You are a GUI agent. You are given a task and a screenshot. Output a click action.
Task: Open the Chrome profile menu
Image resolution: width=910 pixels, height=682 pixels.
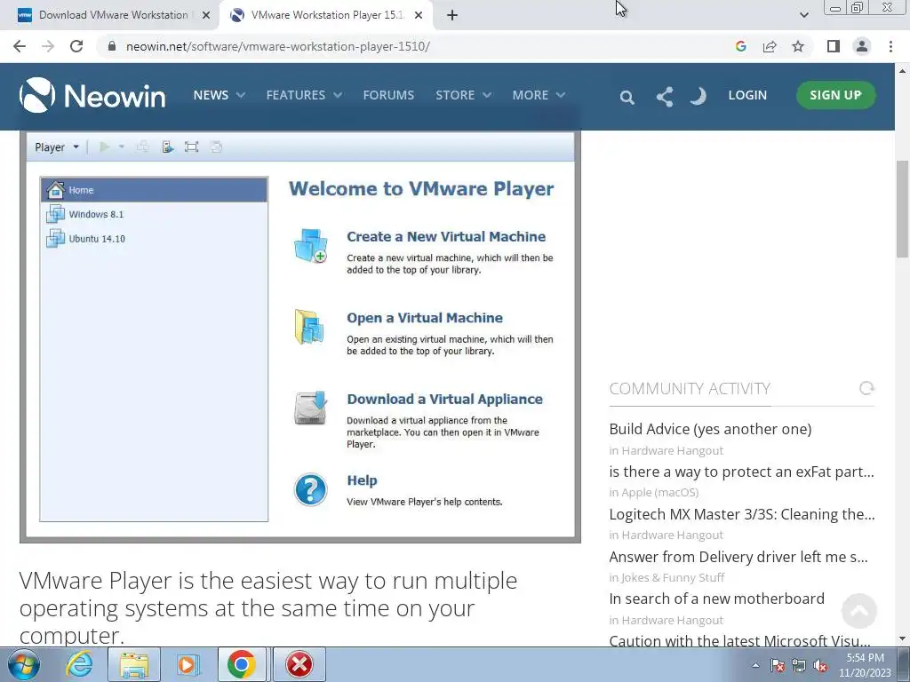point(862,46)
